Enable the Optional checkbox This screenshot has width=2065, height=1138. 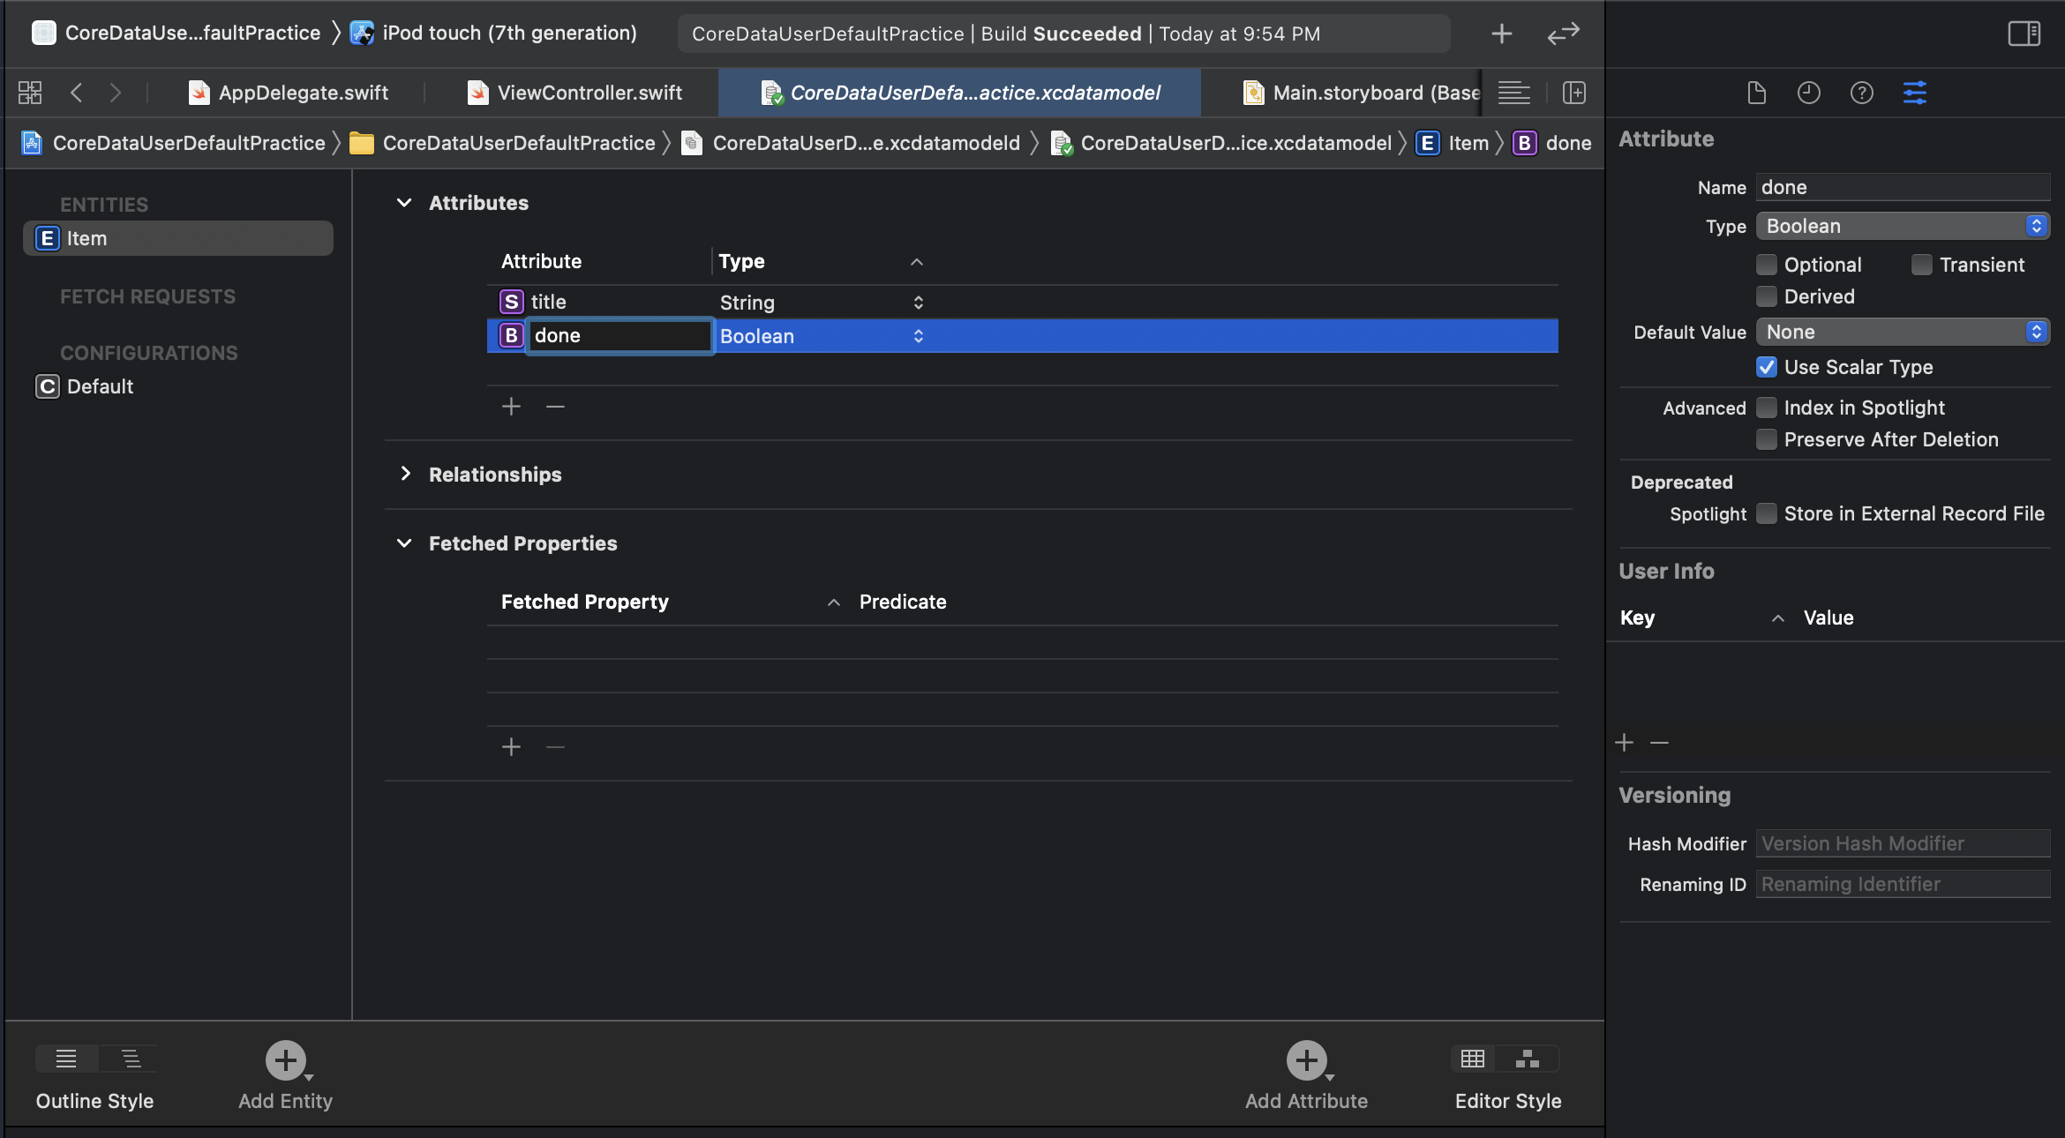point(1767,265)
